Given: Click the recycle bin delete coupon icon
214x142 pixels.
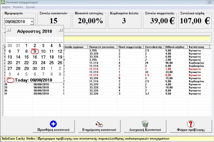Looking at the screenshot, I should pos(145,124).
